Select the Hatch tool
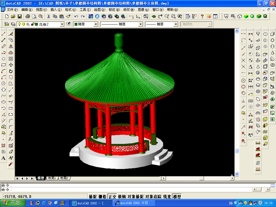 [x=4, y=146]
